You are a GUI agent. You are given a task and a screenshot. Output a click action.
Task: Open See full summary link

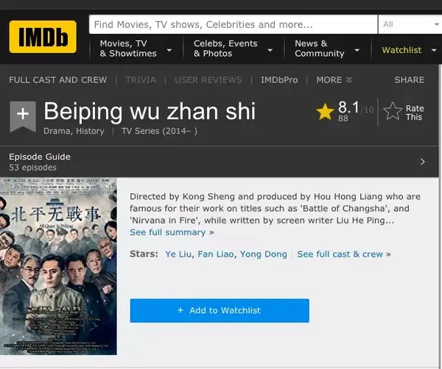coord(168,232)
